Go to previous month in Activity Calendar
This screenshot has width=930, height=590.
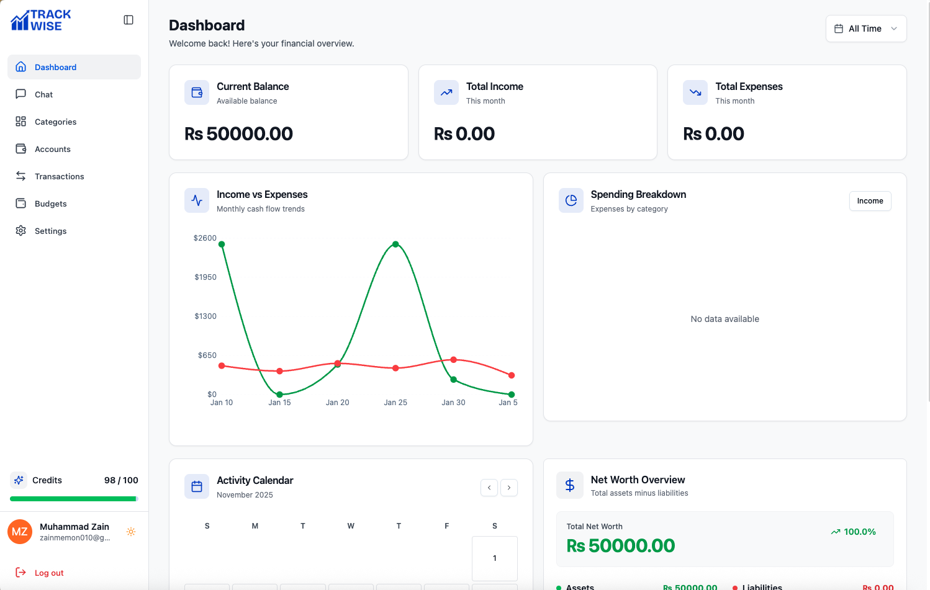(489, 488)
